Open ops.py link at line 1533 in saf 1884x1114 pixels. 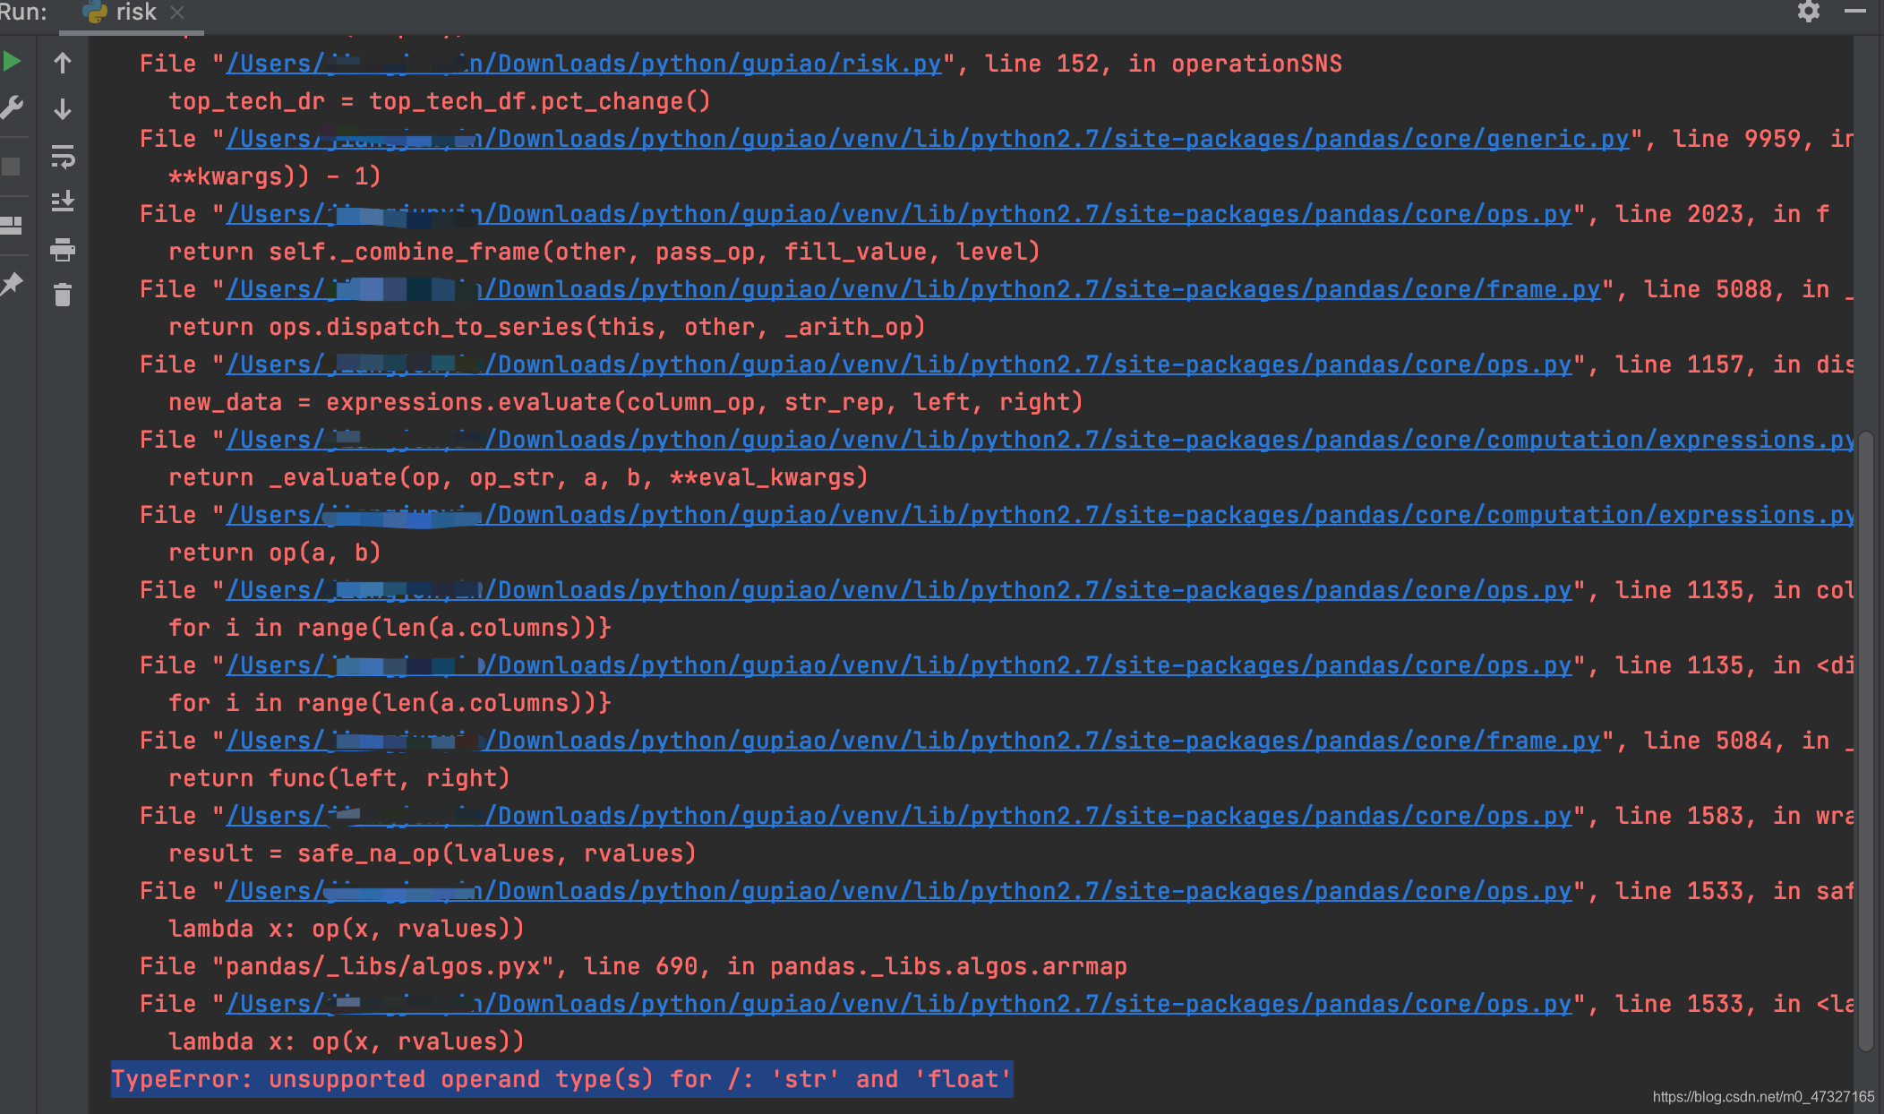[899, 891]
